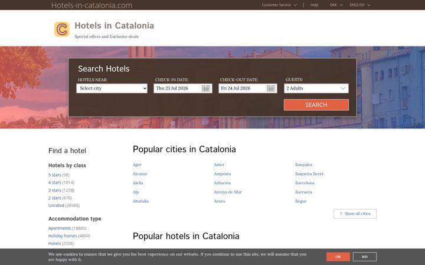Accept cookies with the OK button
This screenshot has height=265, width=425.
coord(338,257)
